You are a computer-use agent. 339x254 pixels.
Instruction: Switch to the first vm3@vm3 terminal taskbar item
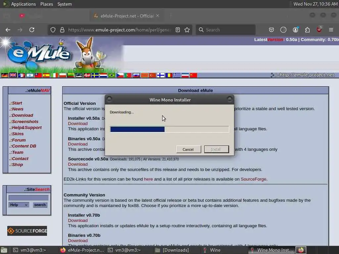[29, 250]
